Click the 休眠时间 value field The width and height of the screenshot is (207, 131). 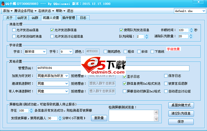184,30
